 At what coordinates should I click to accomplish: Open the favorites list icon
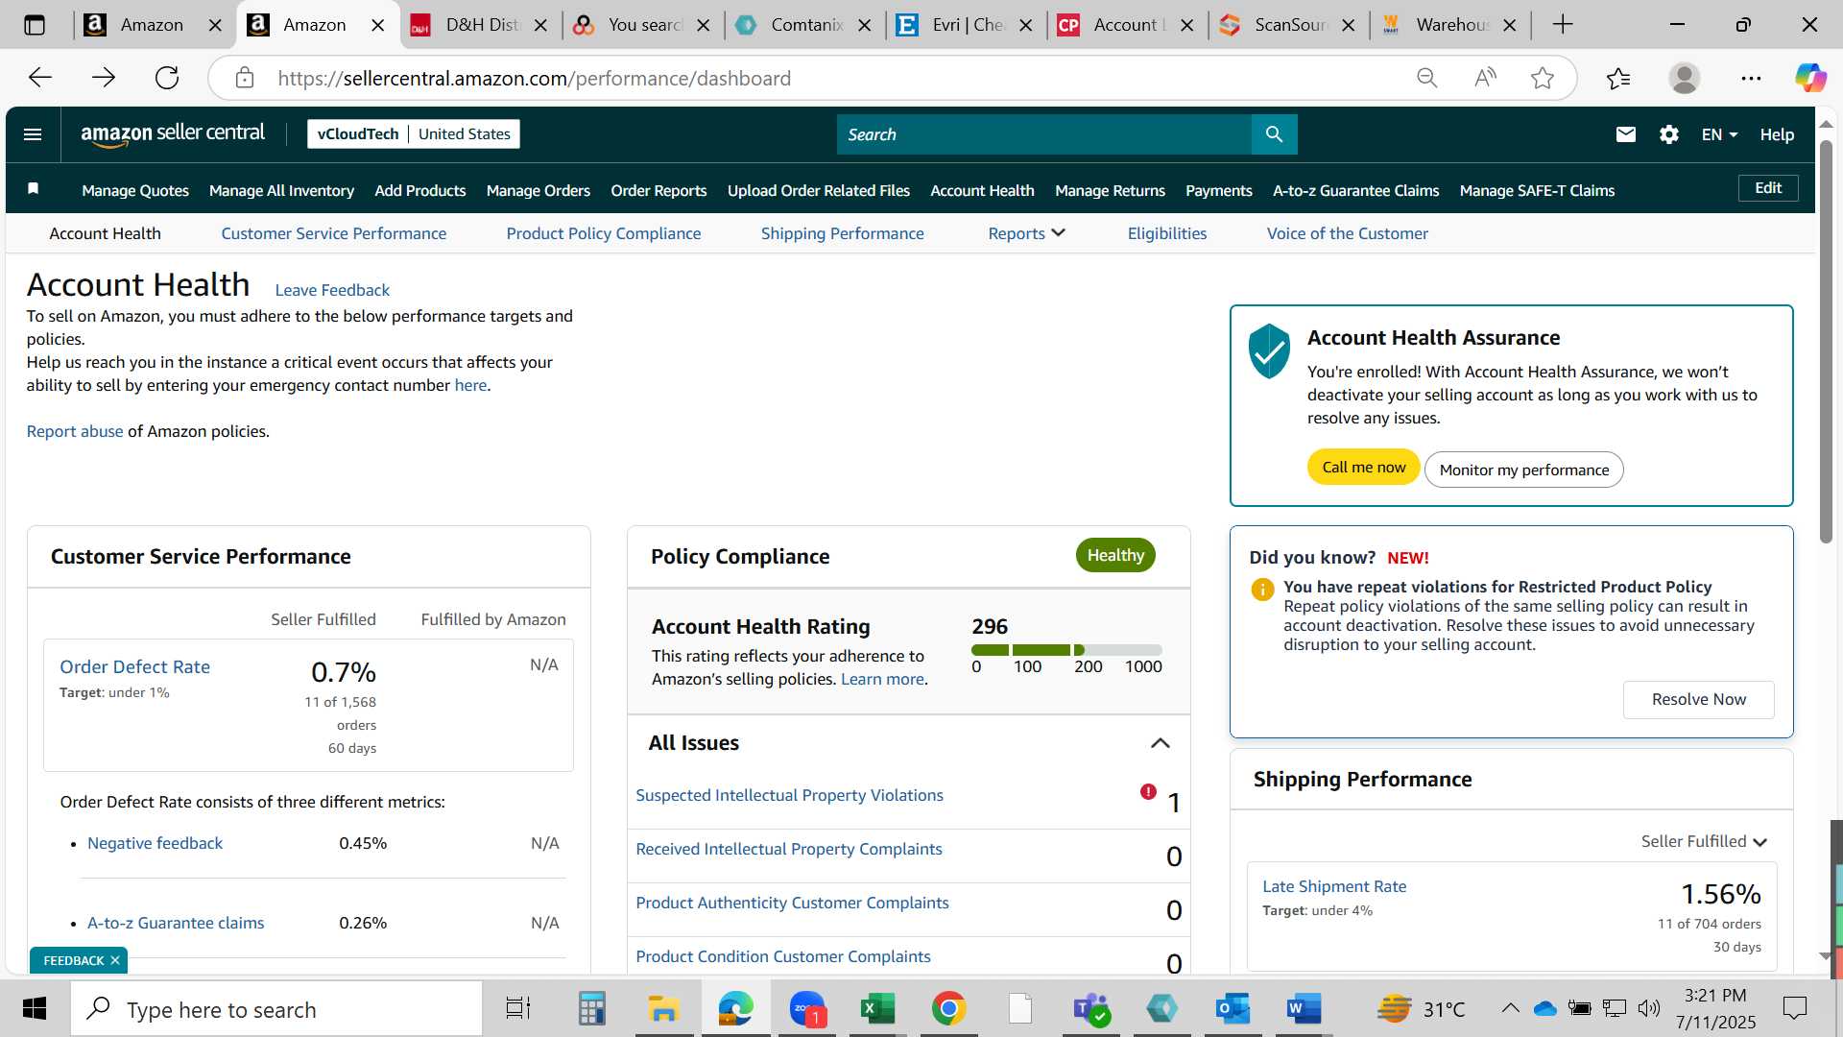pyautogui.click(x=1618, y=78)
